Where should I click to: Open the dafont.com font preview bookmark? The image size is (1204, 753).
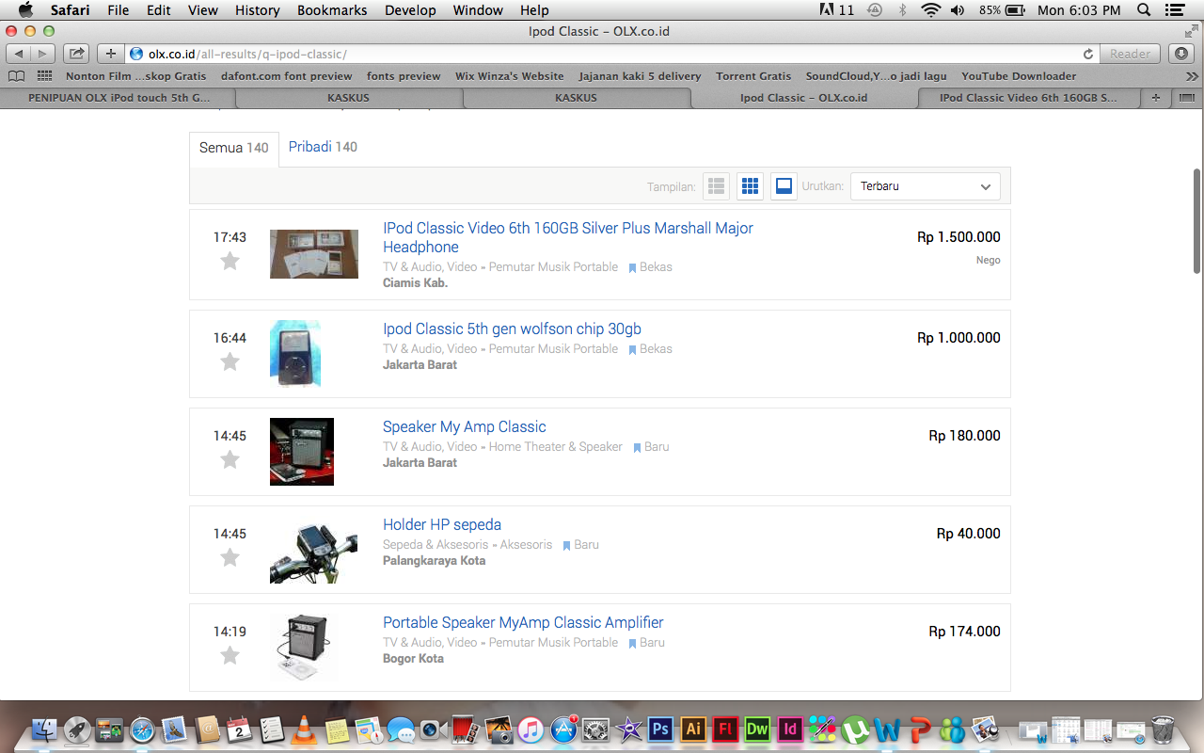287,76
